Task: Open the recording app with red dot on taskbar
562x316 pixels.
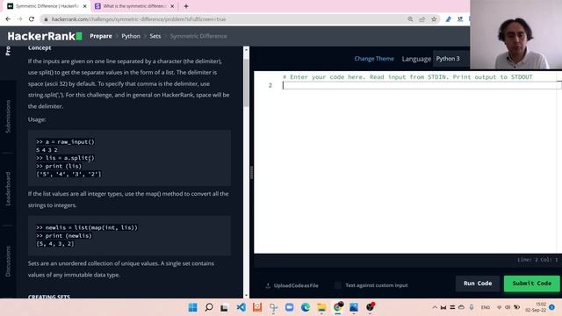Action: click(371, 307)
